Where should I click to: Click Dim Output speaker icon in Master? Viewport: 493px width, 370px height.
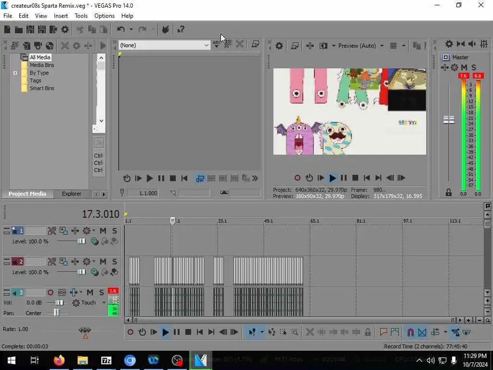pos(472,44)
